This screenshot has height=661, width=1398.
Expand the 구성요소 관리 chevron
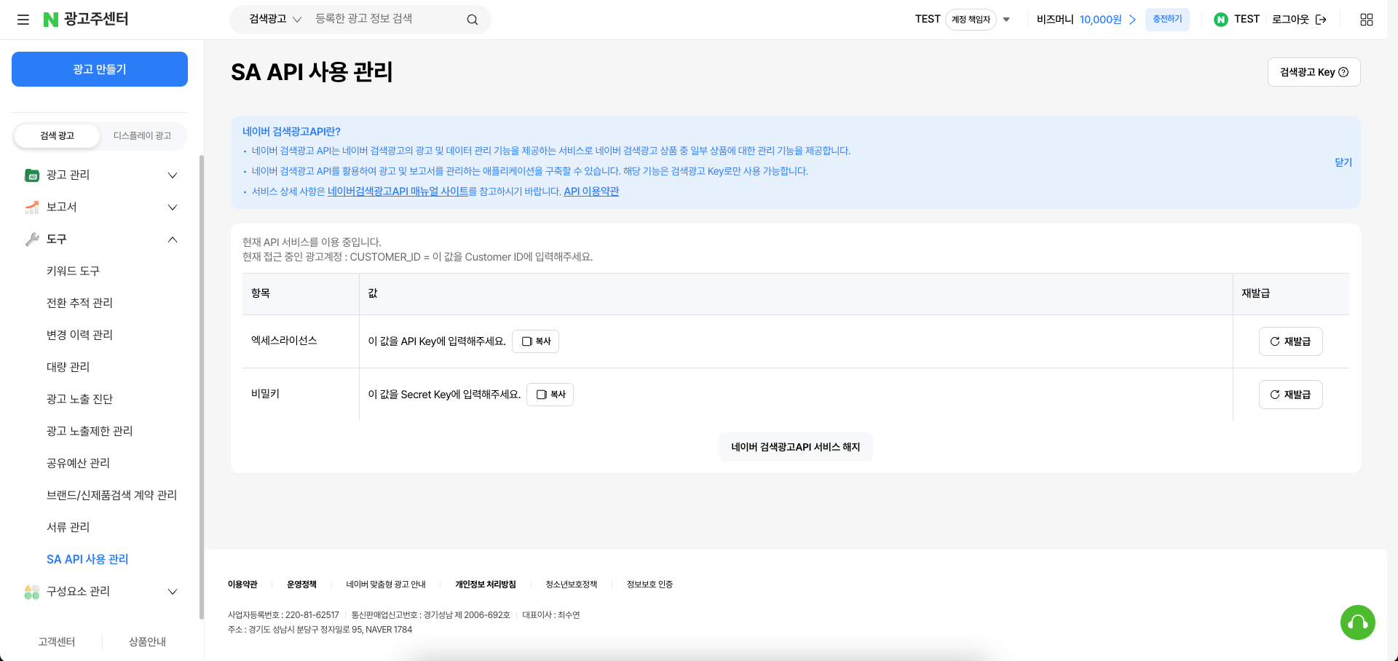pyautogui.click(x=173, y=591)
